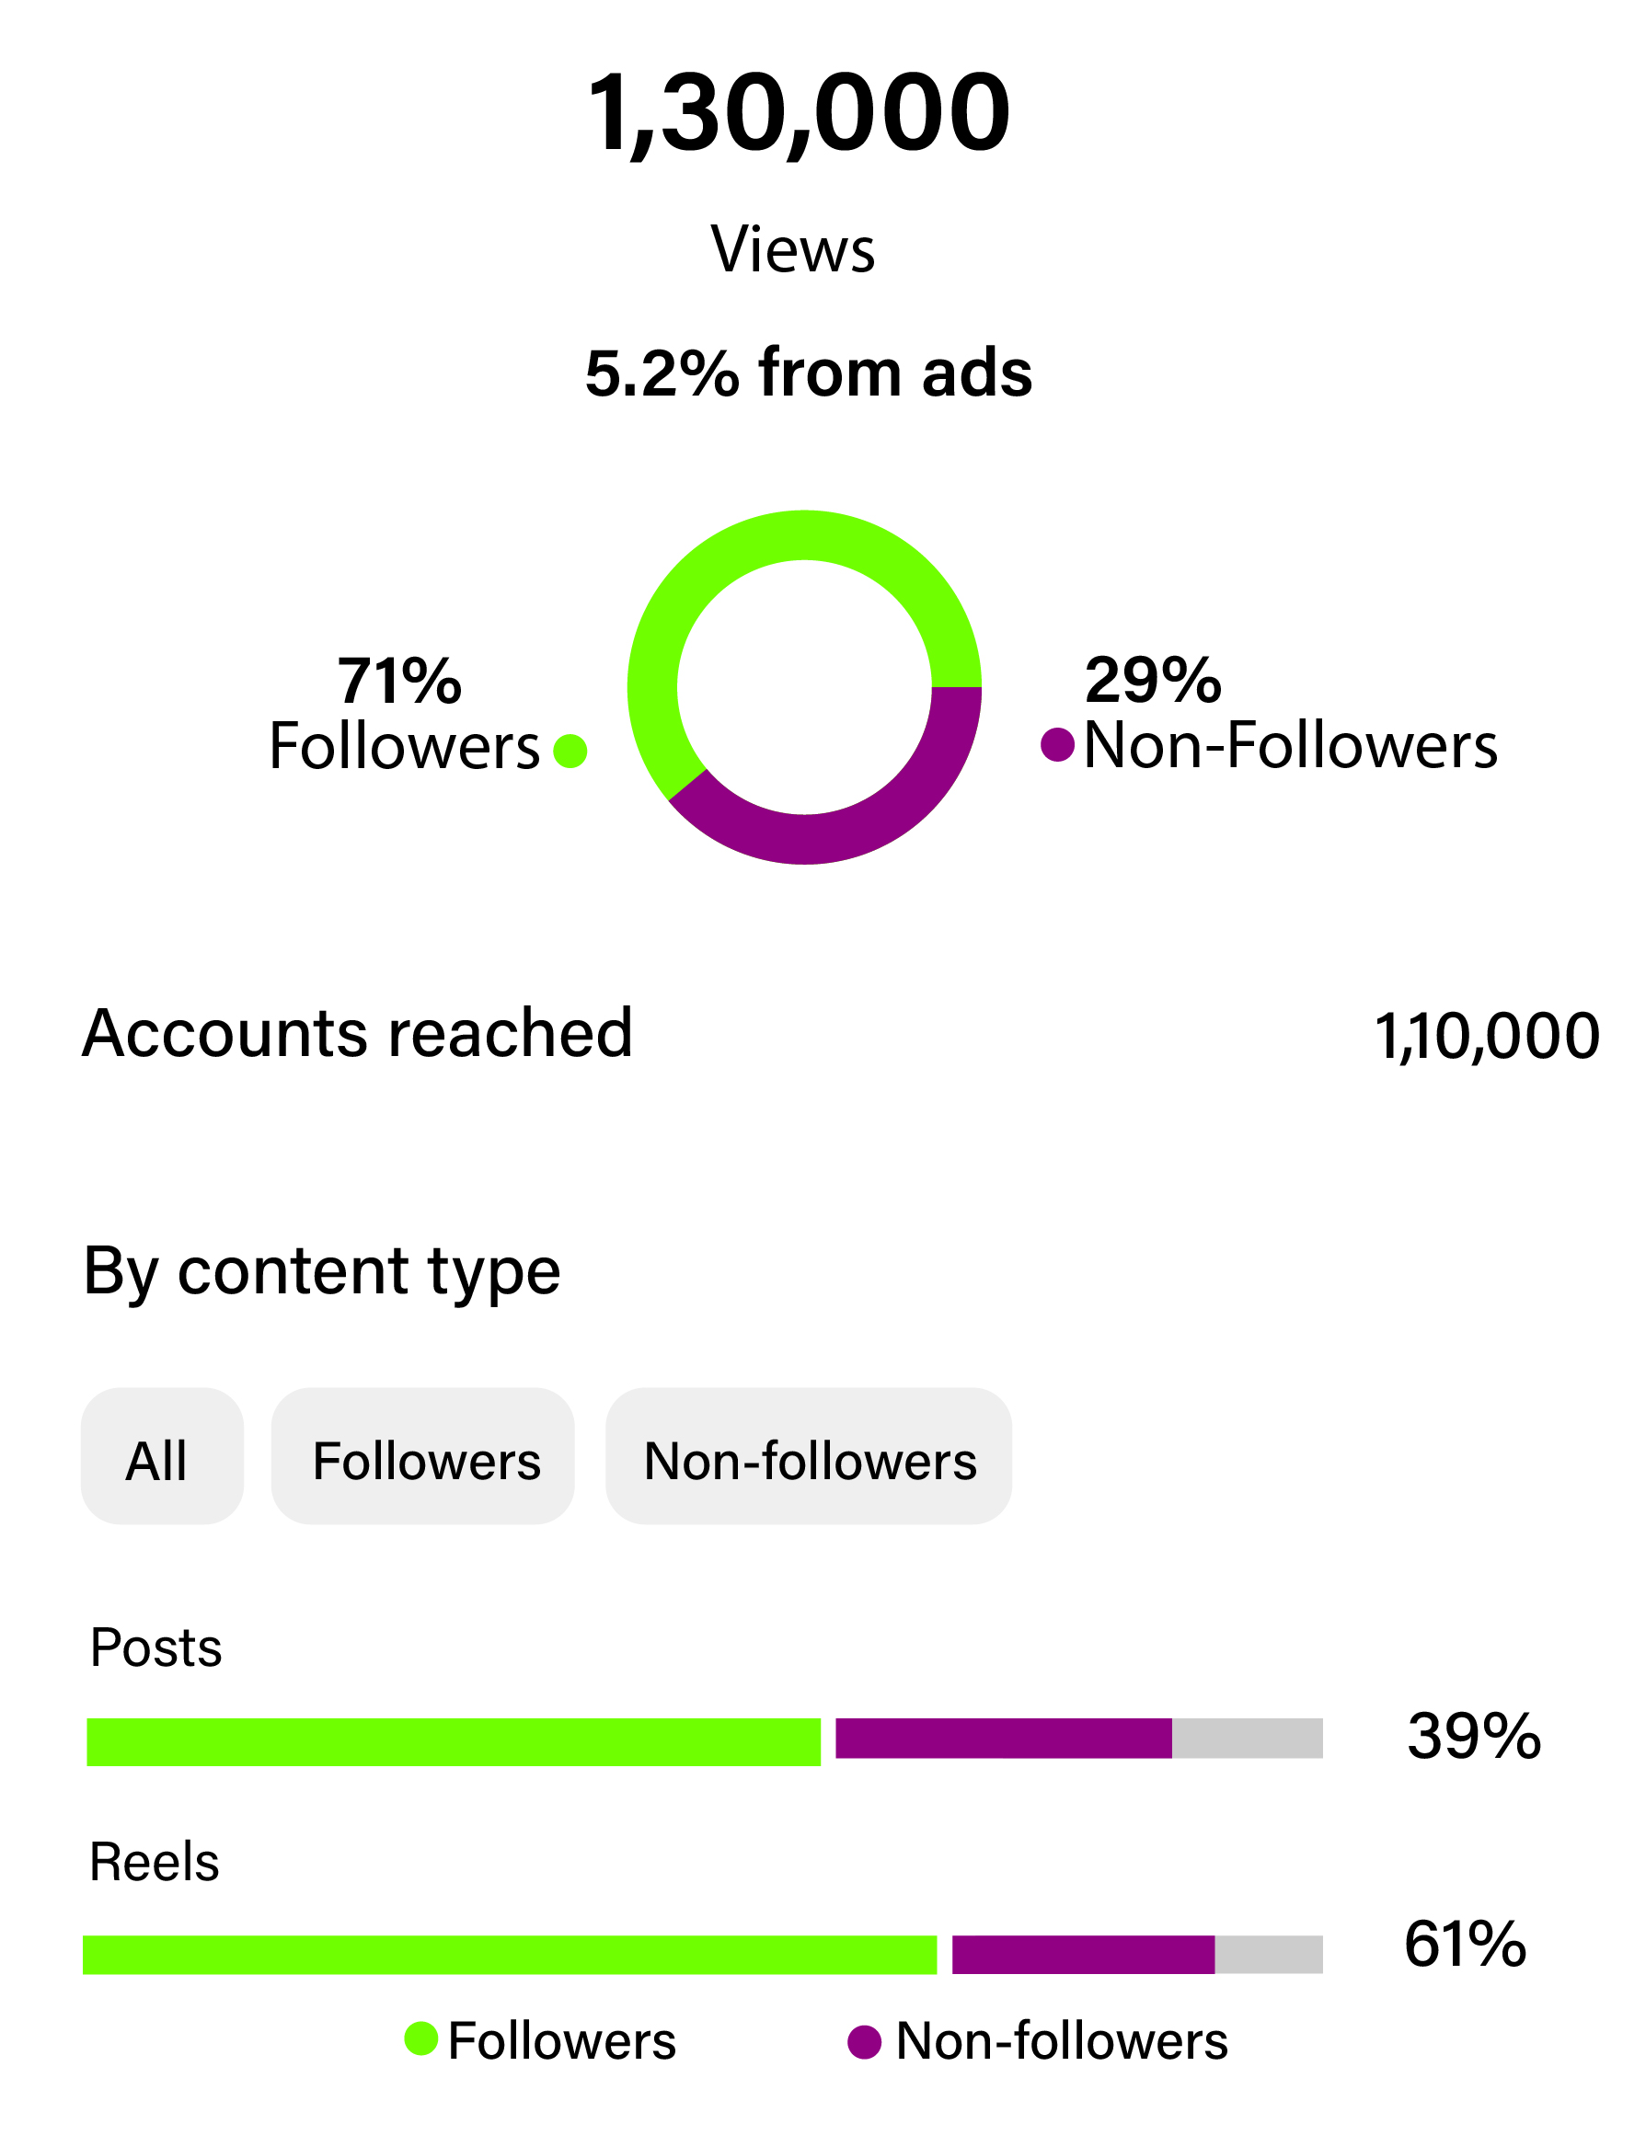Click purple segment of Reels bar
1646x2147 pixels.
pyautogui.click(x=1083, y=1954)
